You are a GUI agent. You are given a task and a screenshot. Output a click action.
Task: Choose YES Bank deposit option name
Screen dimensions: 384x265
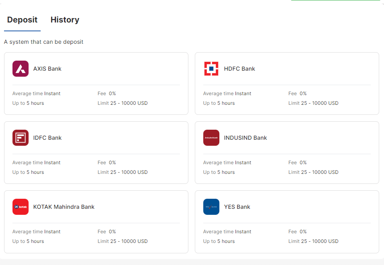point(237,207)
